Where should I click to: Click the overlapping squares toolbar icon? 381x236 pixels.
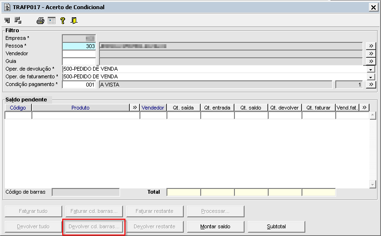point(18,20)
